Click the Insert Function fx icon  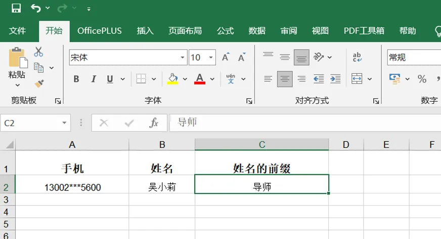coord(154,123)
